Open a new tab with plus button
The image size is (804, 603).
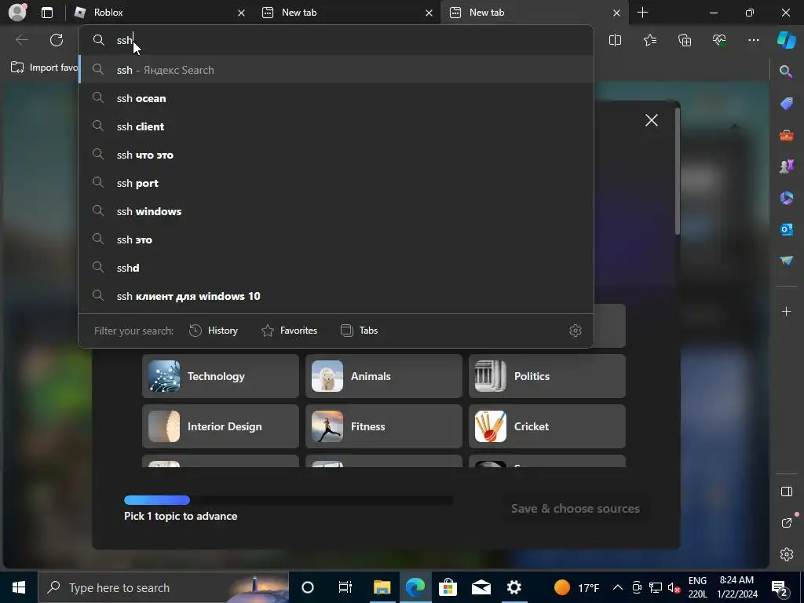tap(642, 13)
